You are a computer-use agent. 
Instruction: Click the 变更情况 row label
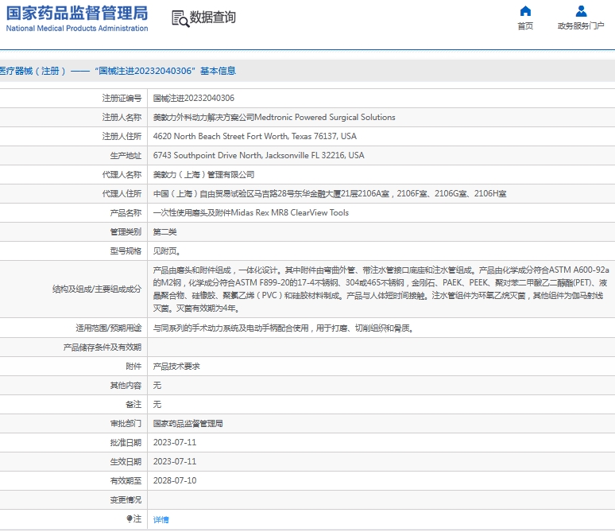pyautogui.click(x=126, y=500)
